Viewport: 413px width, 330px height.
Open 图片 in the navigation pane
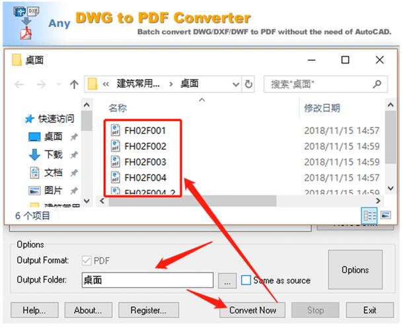point(54,190)
